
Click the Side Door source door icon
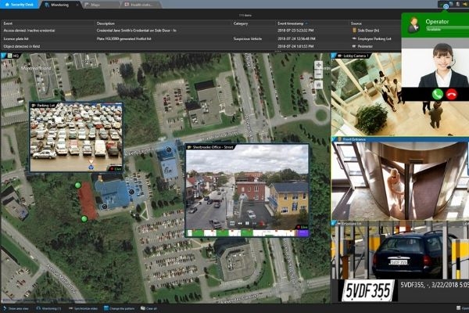click(x=354, y=31)
